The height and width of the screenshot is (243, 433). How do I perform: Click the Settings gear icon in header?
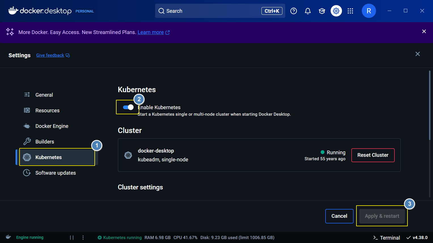tap(336, 11)
